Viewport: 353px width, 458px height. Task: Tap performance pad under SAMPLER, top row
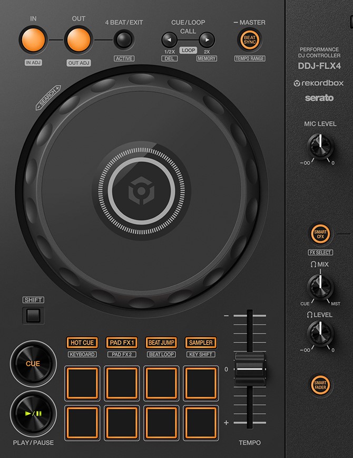pos(201,383)
